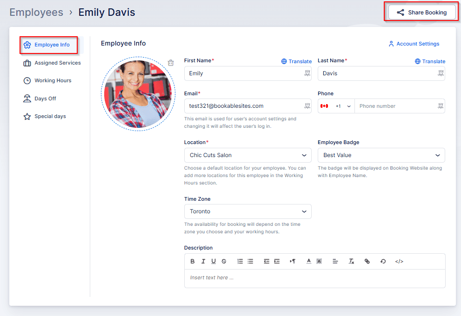461x316 pixels.
Task: Go back to Employees breadcrumb
Action: 36,13
